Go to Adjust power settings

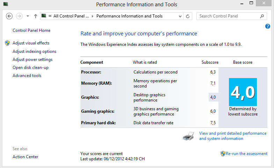[x=33, y=59]
